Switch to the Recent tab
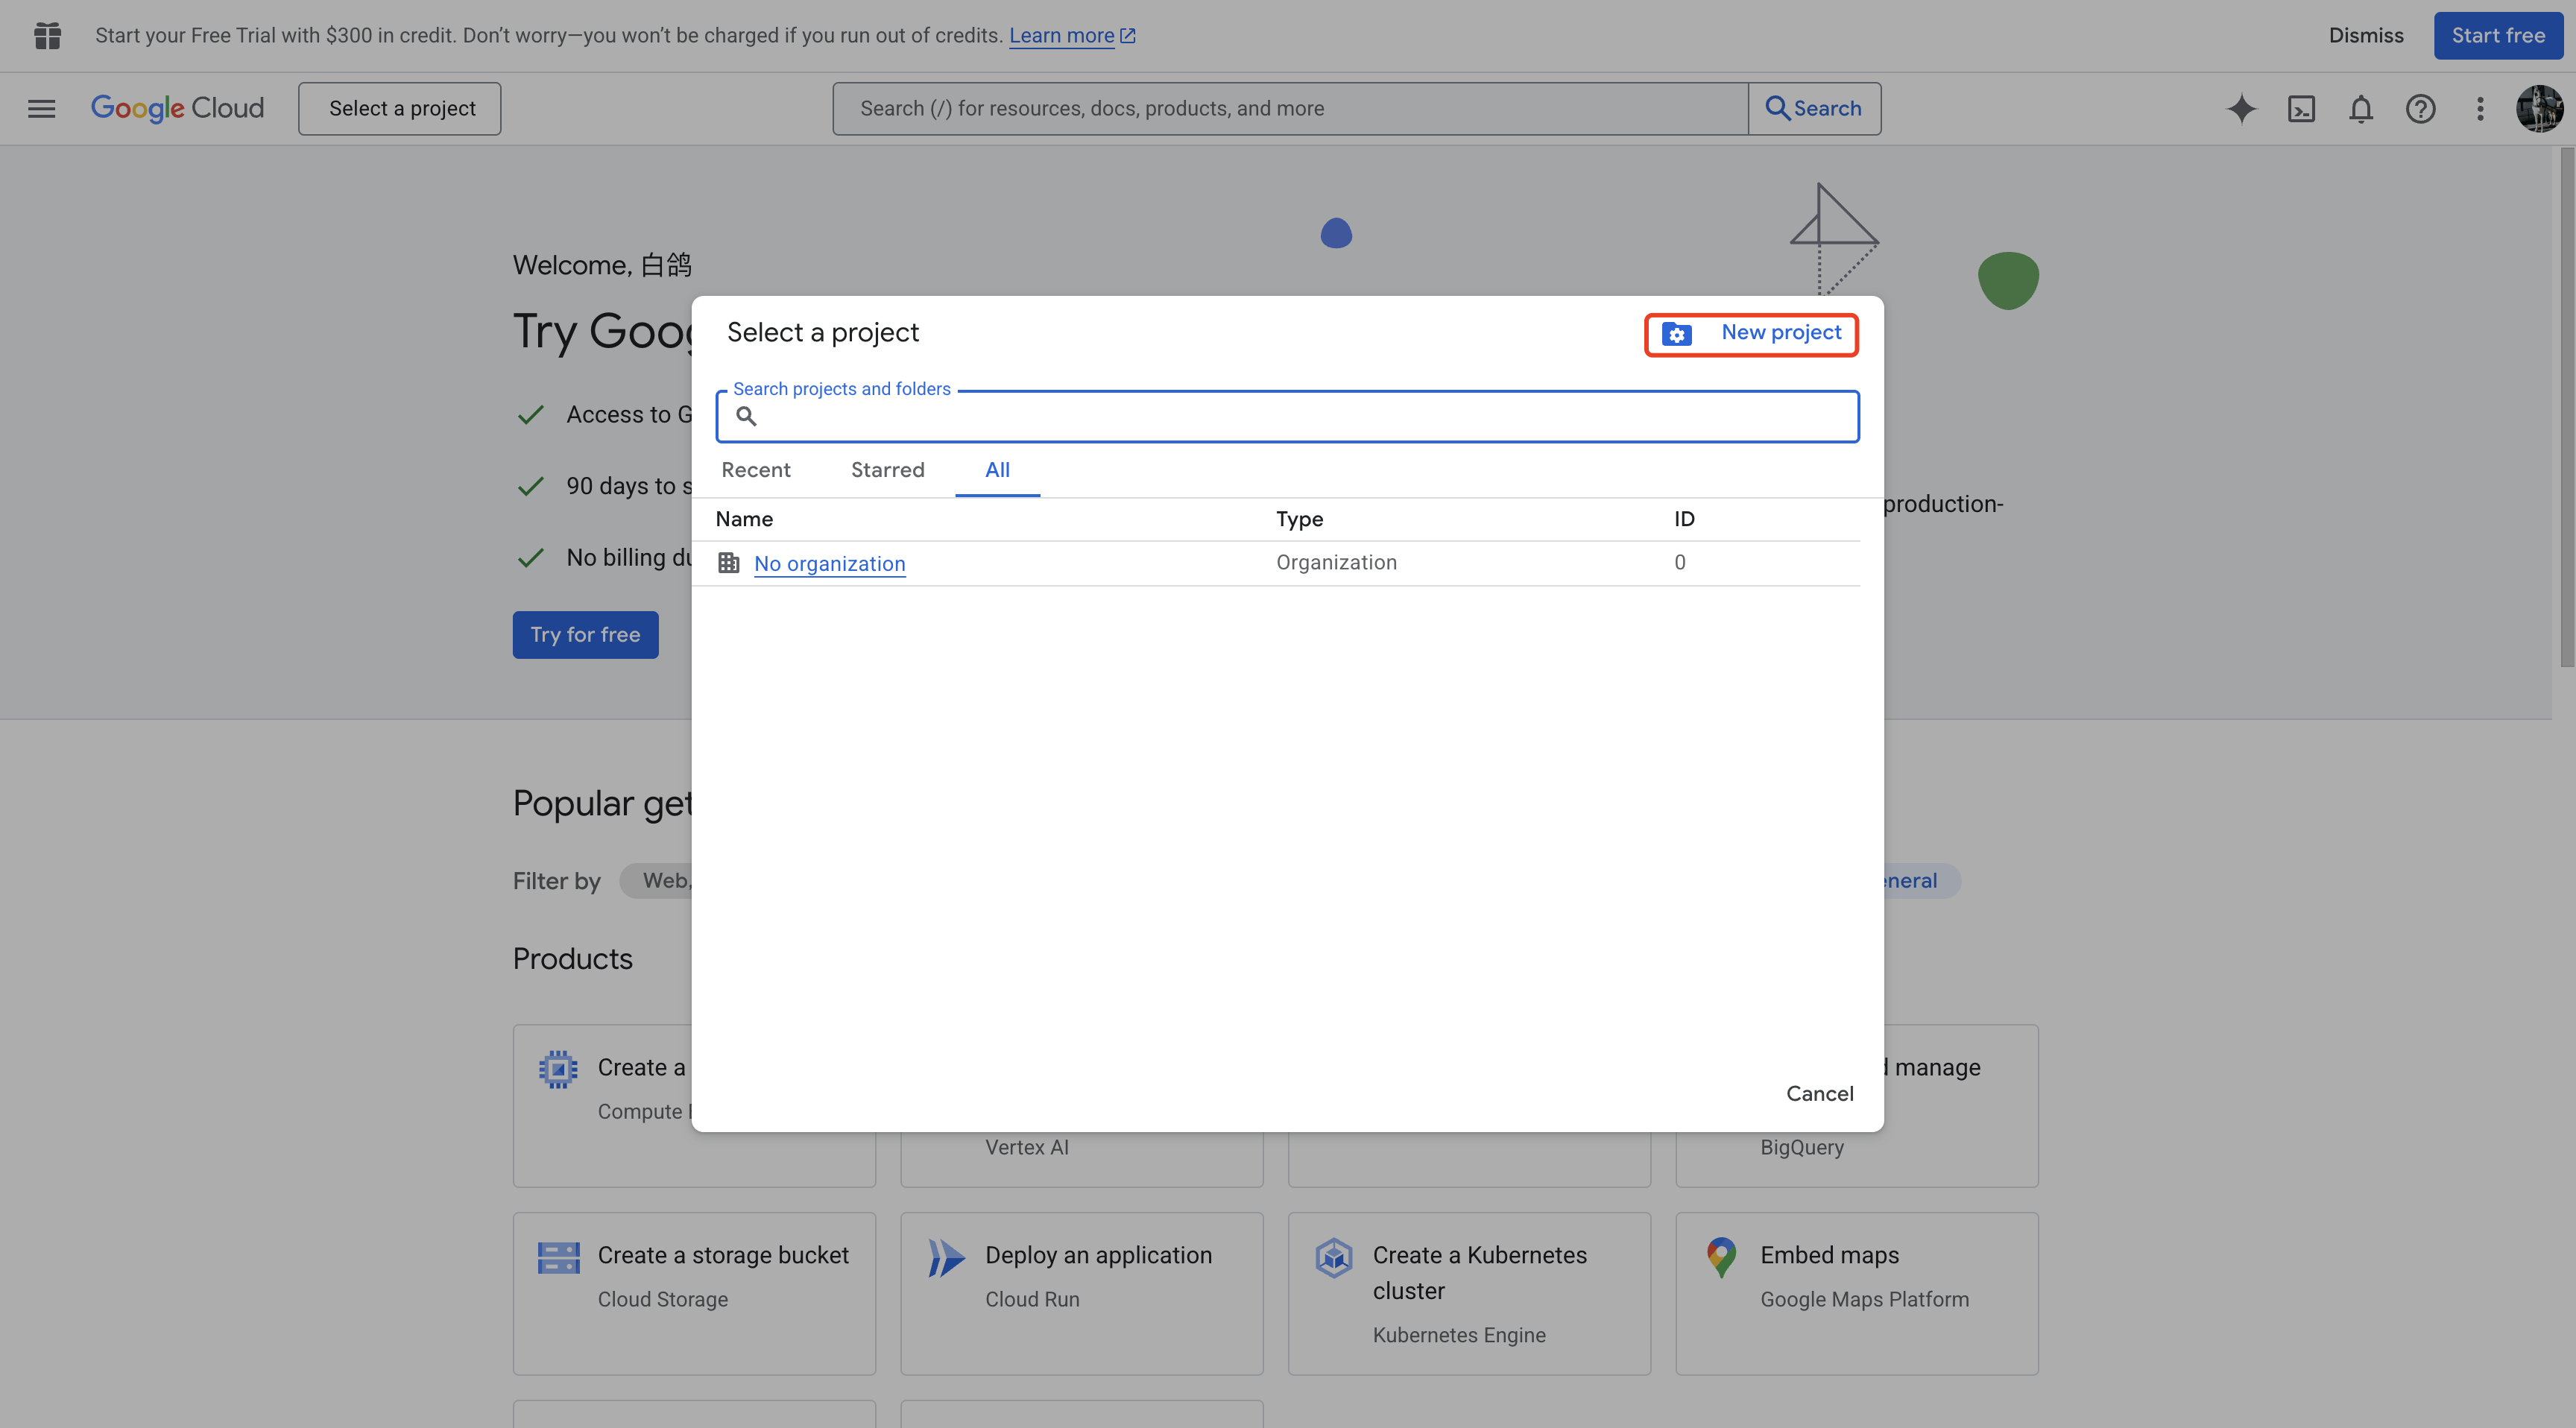 pos(755,470)
